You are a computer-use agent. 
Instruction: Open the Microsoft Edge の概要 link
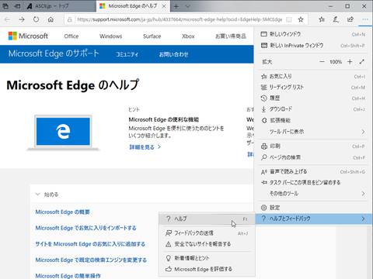pos(62,212)
